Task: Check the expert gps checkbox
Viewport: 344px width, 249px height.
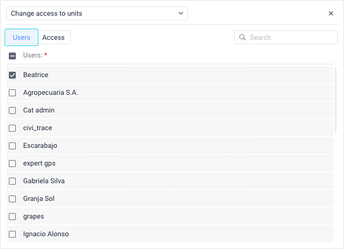Action: tap(12, 164)
